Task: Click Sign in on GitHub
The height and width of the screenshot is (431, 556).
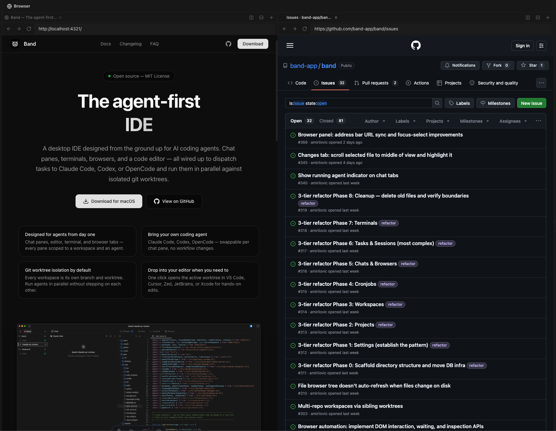Action: pyautogui.click(x=522, y=46)
